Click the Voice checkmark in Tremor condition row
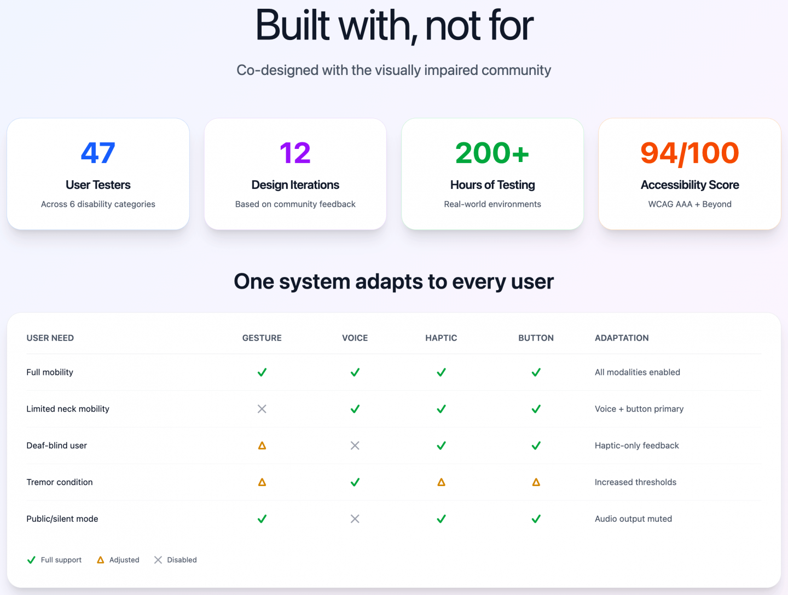Screen dimensions: 788x595 pos(355,482)
